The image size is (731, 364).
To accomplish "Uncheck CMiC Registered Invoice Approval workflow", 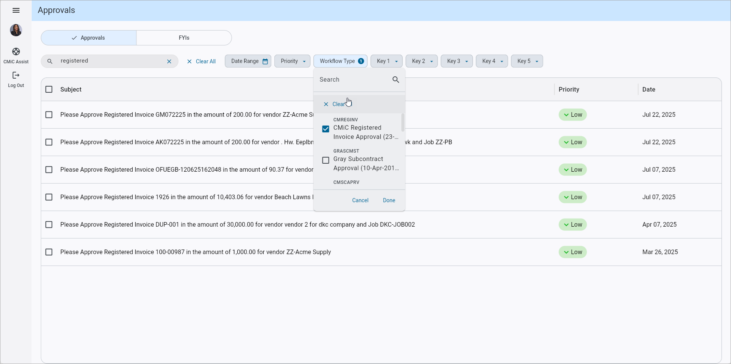I will pos(326,129).
